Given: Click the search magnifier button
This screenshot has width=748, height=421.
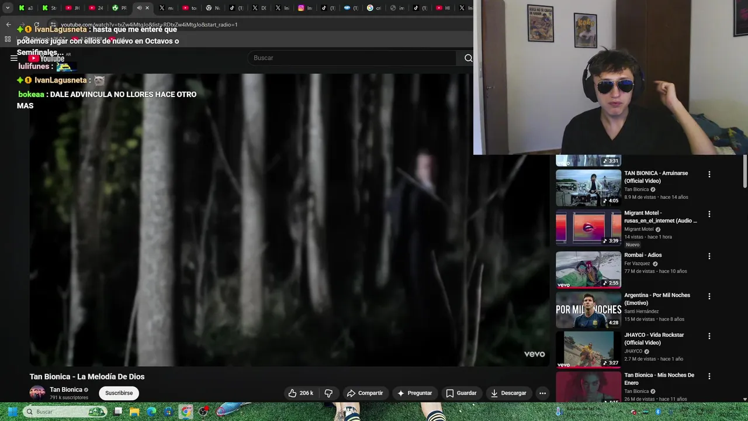Looking at the screenshot, I should tap(468, 58).
